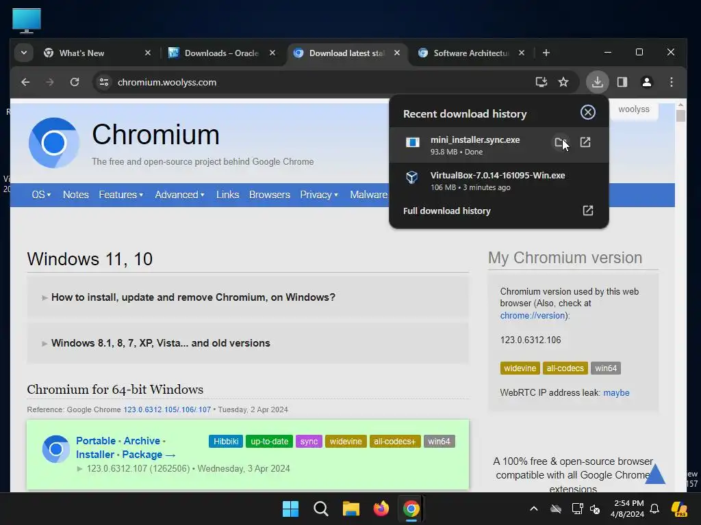The height and width of the screenshot is (525, 701).
Task: Click the Package download link
Action: pos(142,455)
